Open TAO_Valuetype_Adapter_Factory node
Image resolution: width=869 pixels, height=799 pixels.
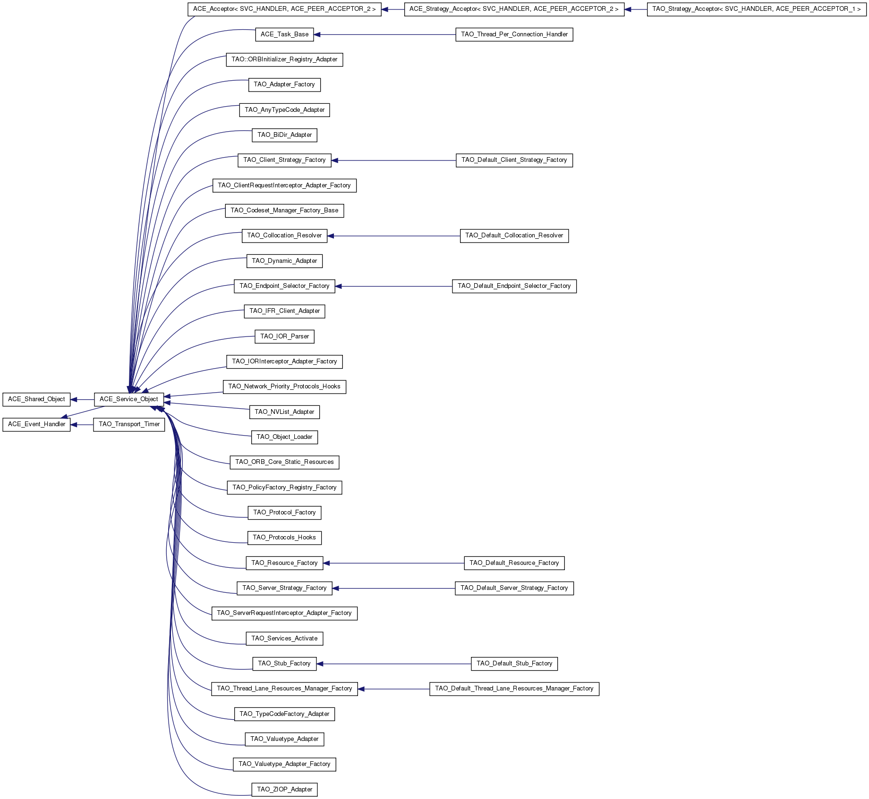pos(284,764)
